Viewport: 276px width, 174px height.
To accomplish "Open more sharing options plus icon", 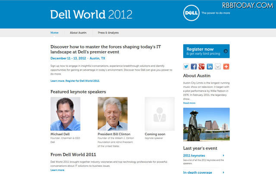I will (226, 67).
